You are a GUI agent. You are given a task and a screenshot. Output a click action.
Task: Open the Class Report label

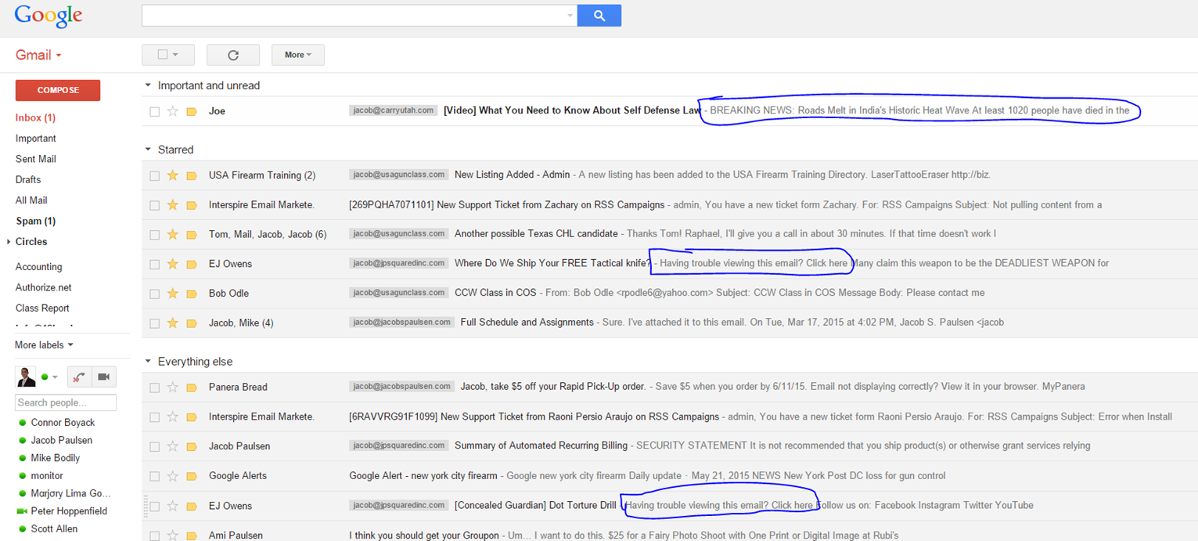pos(42,308)
